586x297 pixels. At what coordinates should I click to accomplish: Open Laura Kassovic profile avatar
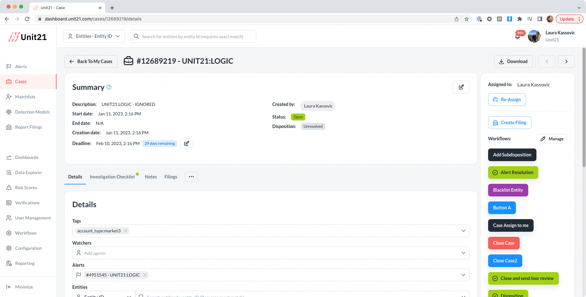pos(534,36)
